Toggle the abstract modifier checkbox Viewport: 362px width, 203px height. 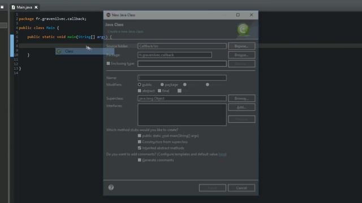pos(140,91)
